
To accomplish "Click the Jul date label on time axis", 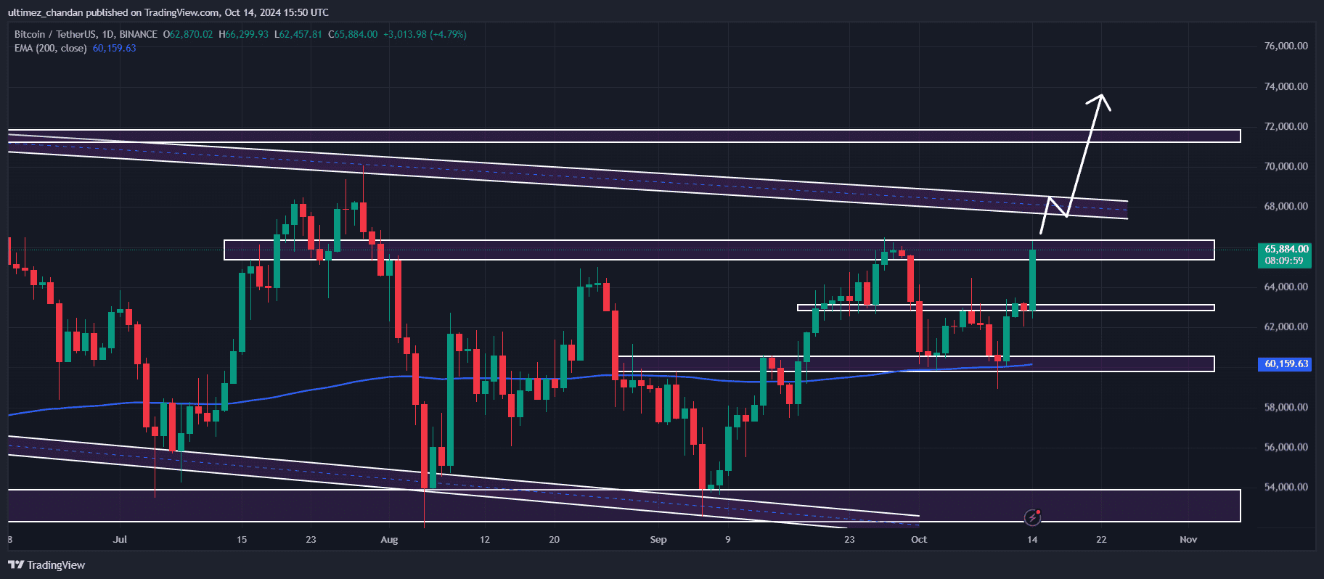I will [120, 539].
